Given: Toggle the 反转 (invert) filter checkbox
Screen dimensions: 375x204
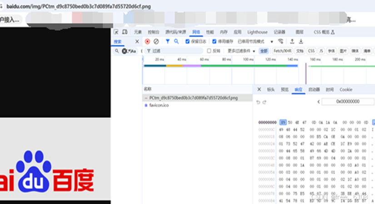Looking at the screenshot, I should (x=209, y=51).
